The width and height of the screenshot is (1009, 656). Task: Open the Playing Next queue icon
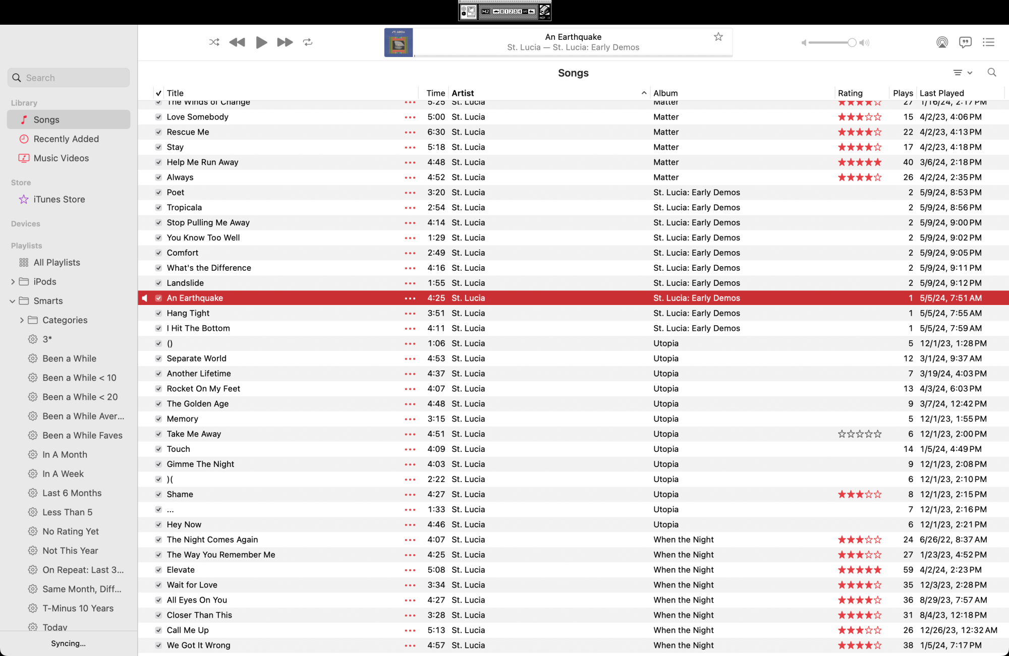(x=989, y=42)
